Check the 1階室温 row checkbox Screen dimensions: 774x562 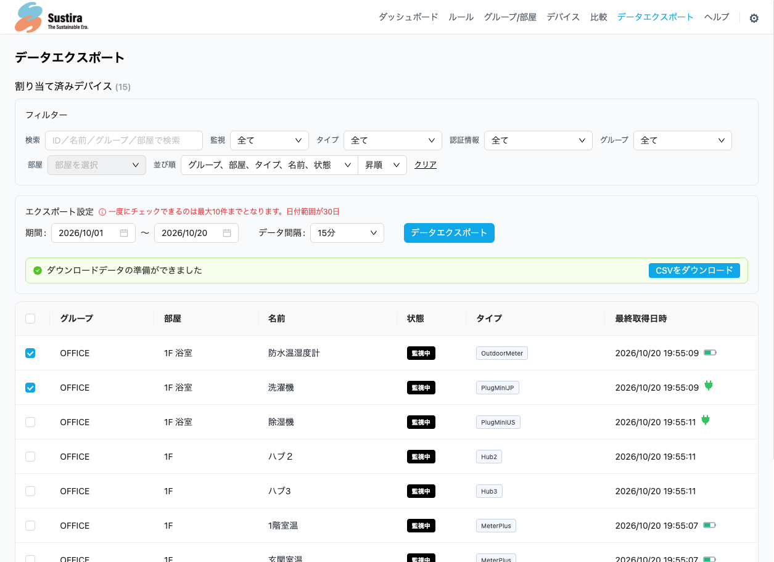coord(30,526)
